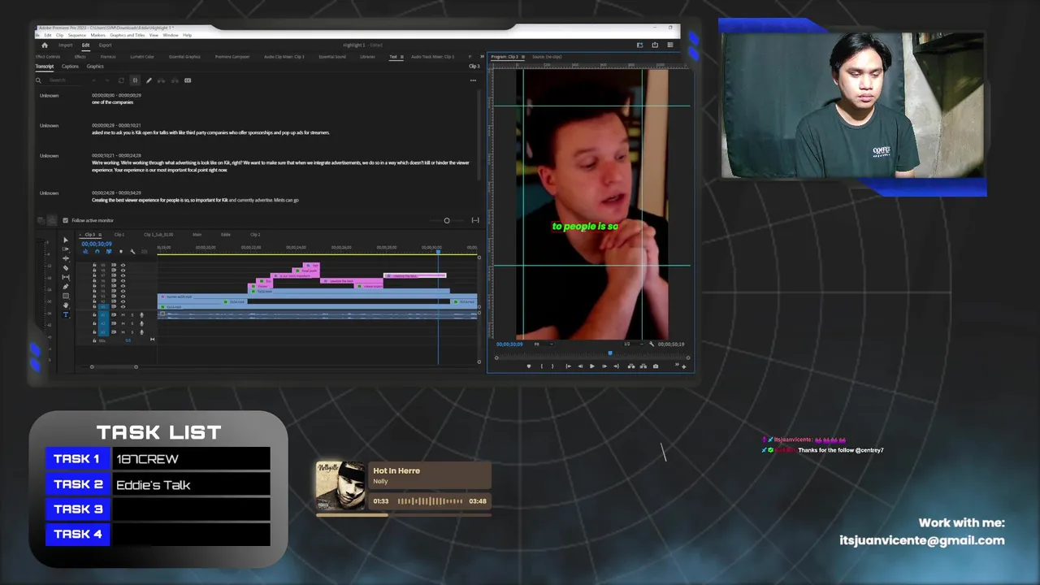Open the Transcript panel three-dots menu

474,80
